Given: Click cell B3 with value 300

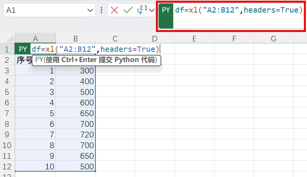Looking at the screenshot, I should [76, 70].
